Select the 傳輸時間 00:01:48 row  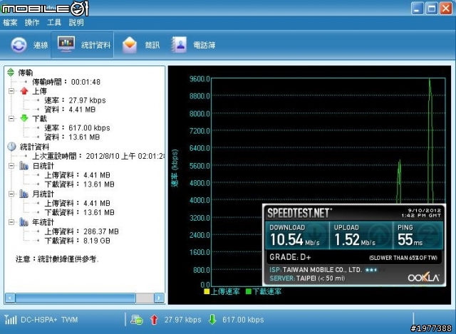click(x=66, y=82)
